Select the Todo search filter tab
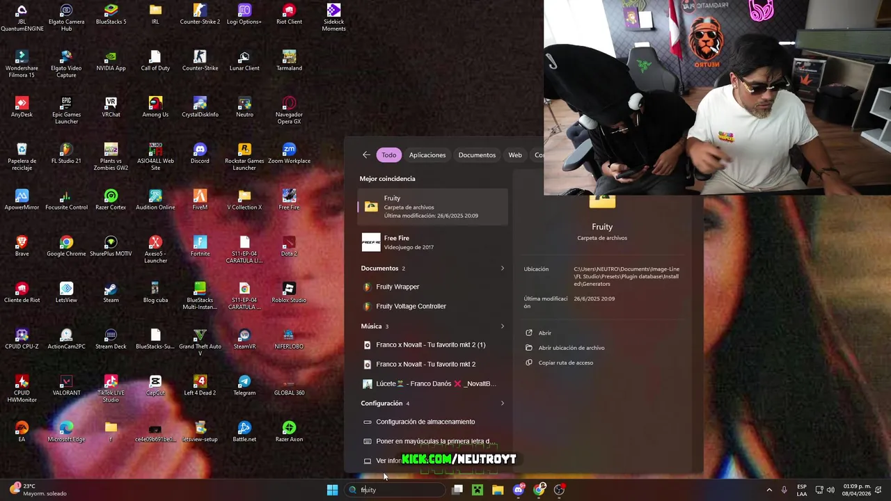 (388, 154)
